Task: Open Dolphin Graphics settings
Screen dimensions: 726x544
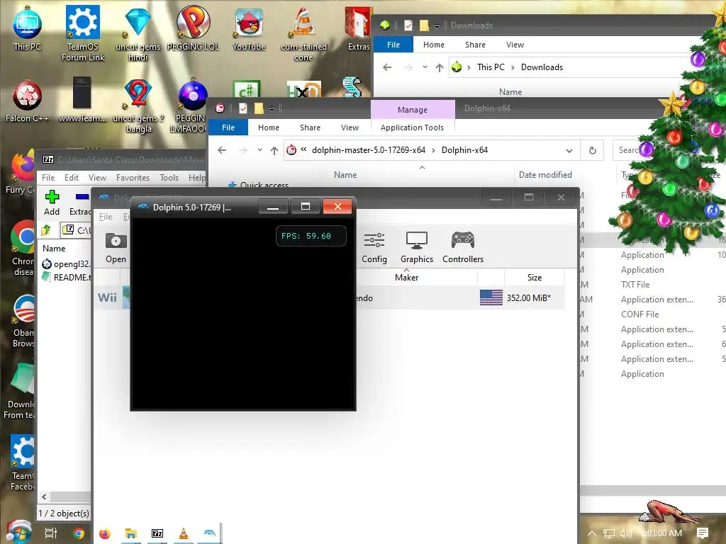Action: (x=417, y=247)
